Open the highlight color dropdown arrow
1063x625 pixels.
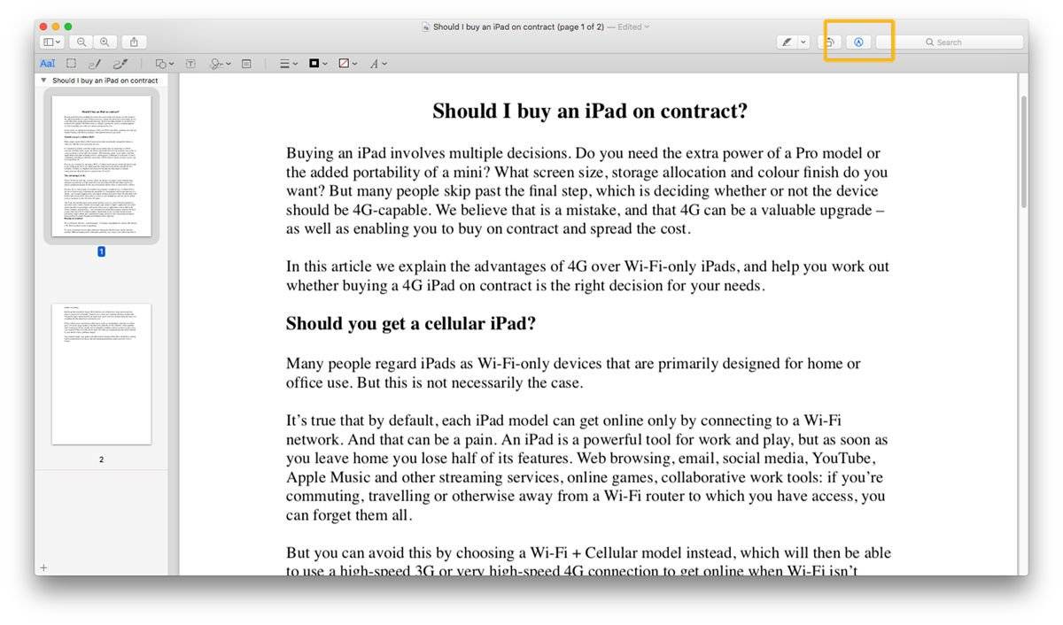coord(803,42)
